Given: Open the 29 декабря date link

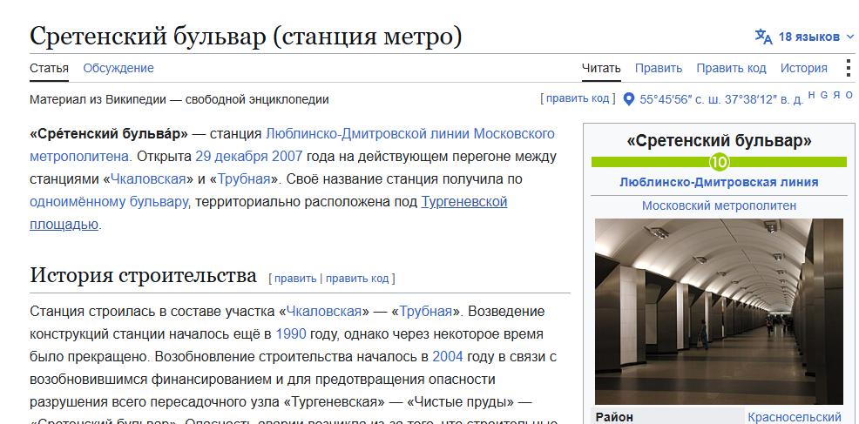Looking at the screenshot, I should [x=233, y=156].
